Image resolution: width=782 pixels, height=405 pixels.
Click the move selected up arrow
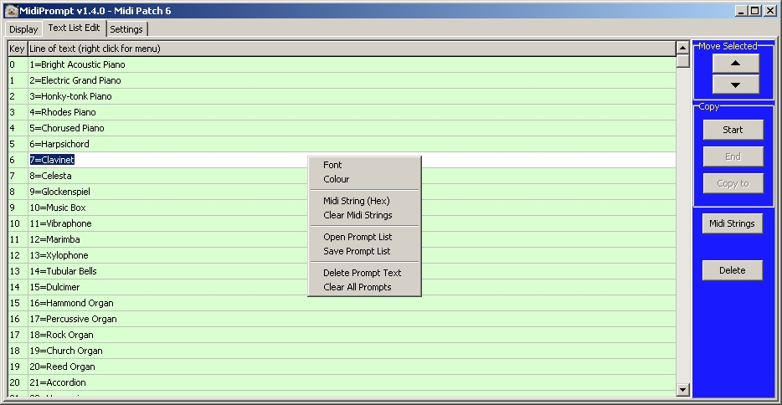coord(736,64)
